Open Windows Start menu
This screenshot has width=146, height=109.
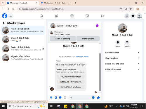pyautogui.click(x=4, y=106)
